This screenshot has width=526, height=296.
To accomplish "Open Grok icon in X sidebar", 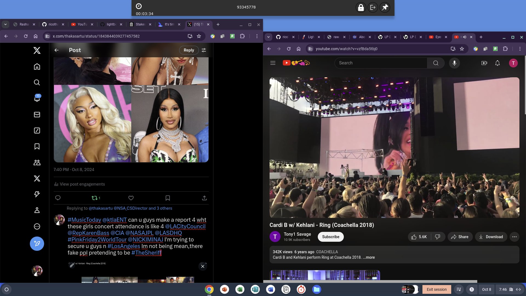I will (x=37, y=130).
